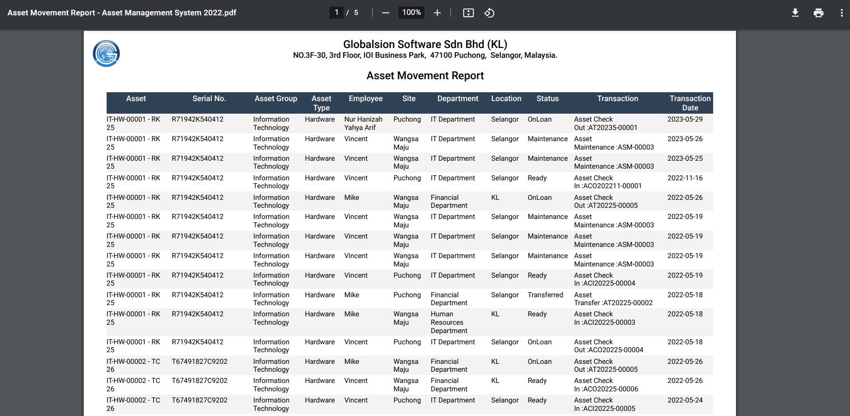The image size is (850, 416).
Task: Click the zoom out minus button
Action: [x=385, y=13]
